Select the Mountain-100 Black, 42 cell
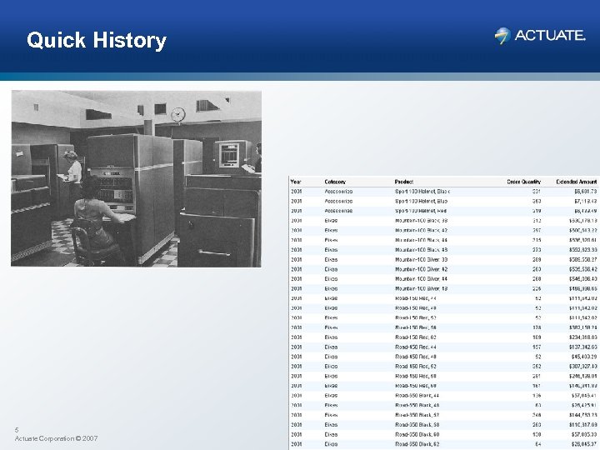Image resolution: width=600 pixels, height=450 pixels. pos(421,230)
